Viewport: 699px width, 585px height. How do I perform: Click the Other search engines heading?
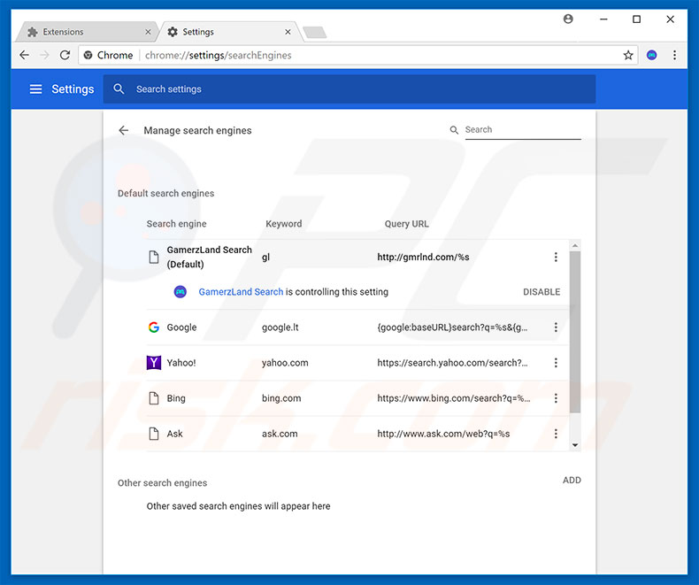(x=162, y=483)
